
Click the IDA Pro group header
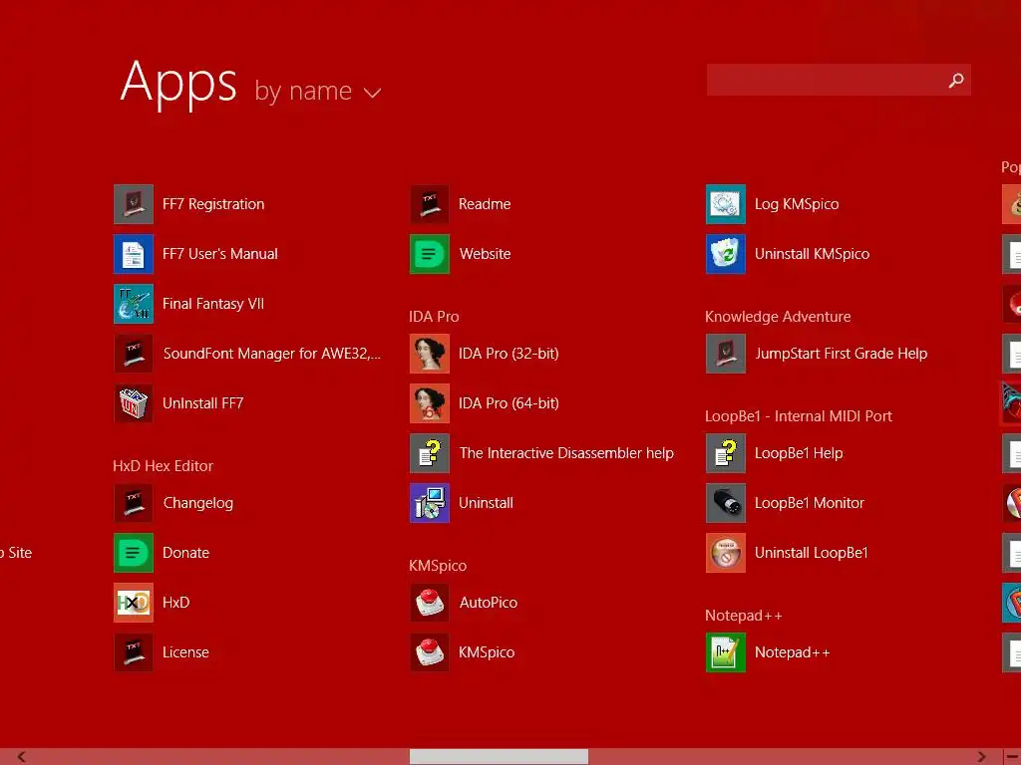434,316
